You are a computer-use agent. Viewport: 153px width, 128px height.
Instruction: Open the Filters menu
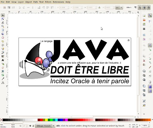pos(48,2)
